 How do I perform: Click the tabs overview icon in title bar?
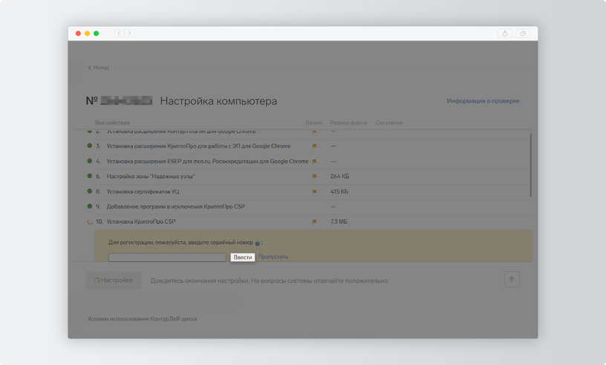(x=523, y=33)
